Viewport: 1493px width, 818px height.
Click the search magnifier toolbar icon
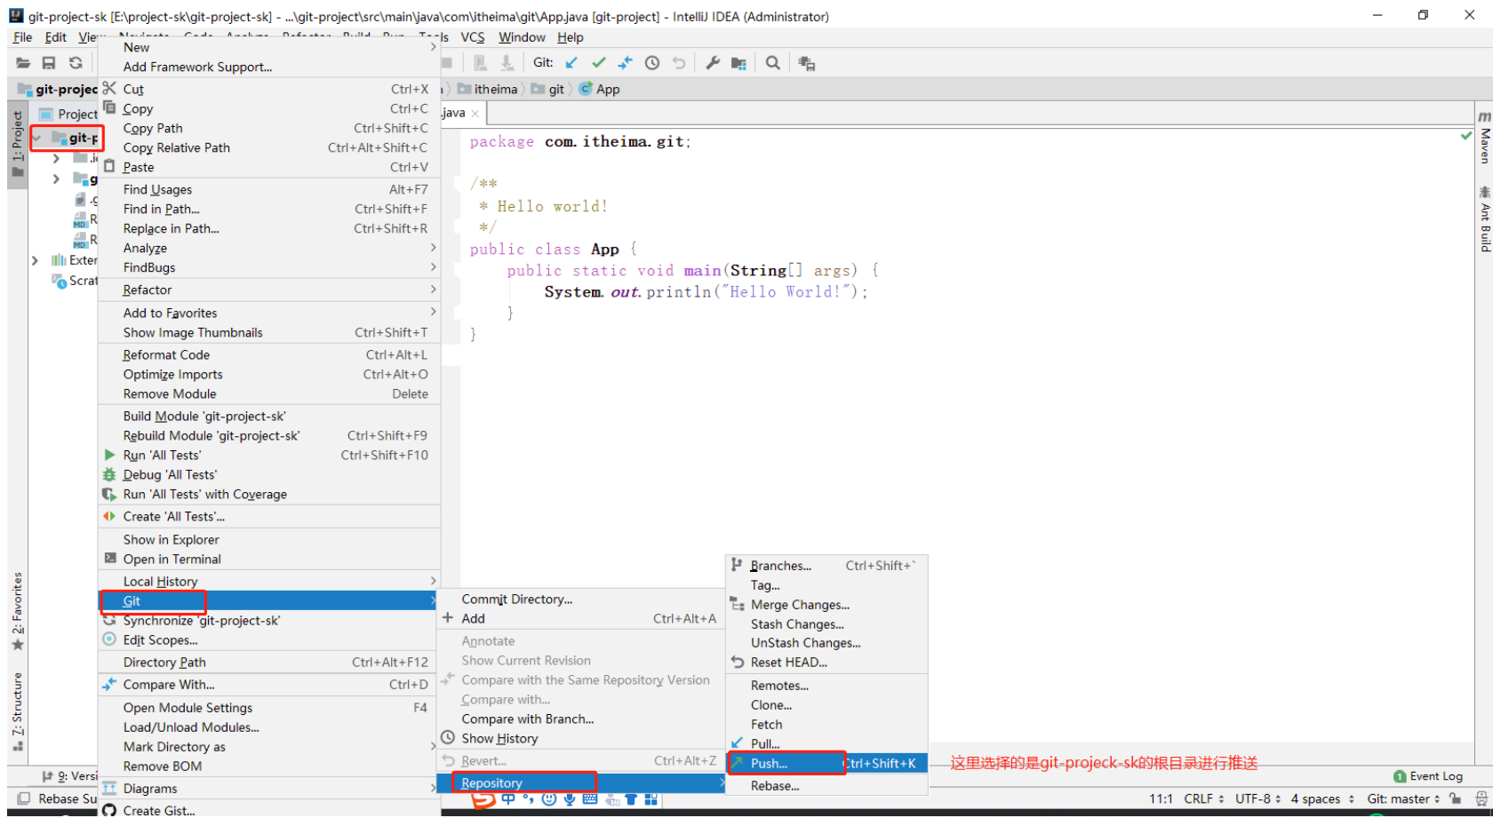coord(773,62)
